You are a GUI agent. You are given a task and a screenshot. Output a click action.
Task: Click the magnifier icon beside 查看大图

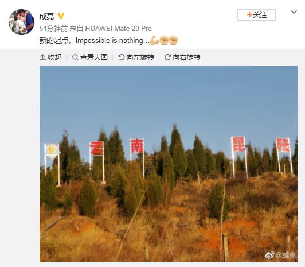click(x=75, y=57)
